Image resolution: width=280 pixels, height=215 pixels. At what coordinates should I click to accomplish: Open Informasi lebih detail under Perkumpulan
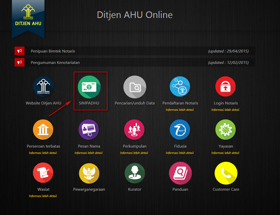(x=134, y=153)
